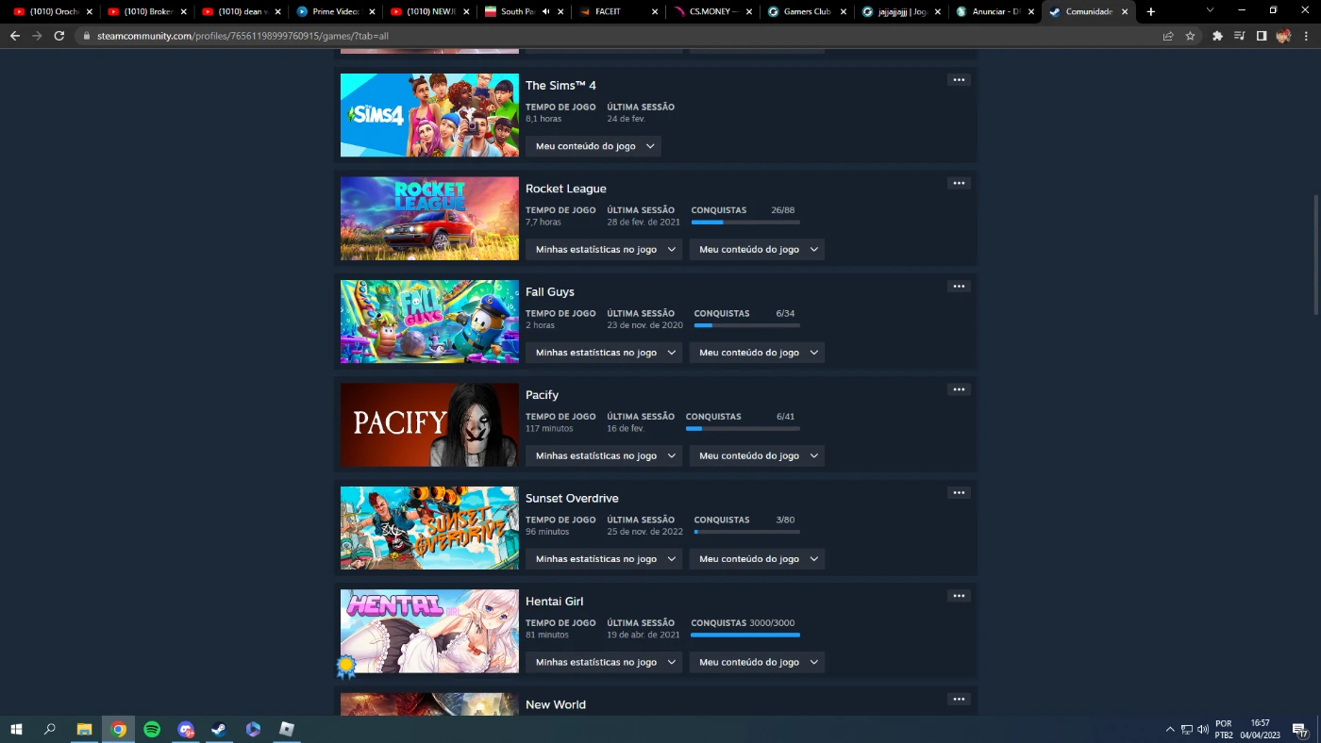Open the notification center icon
The height and width of the screenshot is (743, 1321).
coord(1299,730)
